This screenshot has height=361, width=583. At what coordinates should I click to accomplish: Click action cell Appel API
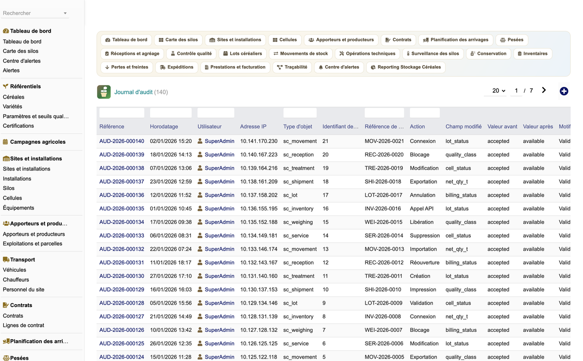coord(422,208)
